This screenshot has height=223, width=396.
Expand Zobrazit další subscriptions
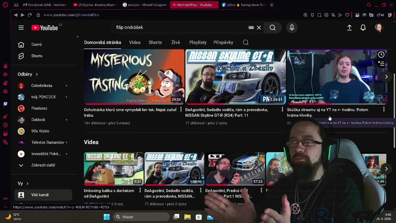tap(43, 165)
